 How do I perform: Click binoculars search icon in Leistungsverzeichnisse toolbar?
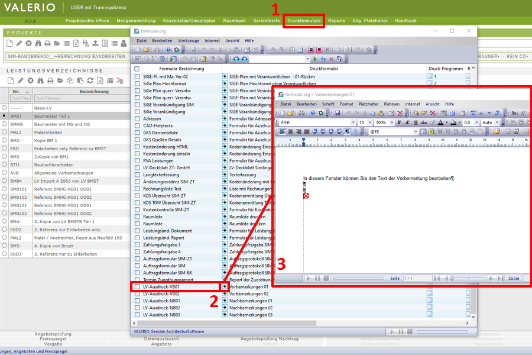point(39,80)
